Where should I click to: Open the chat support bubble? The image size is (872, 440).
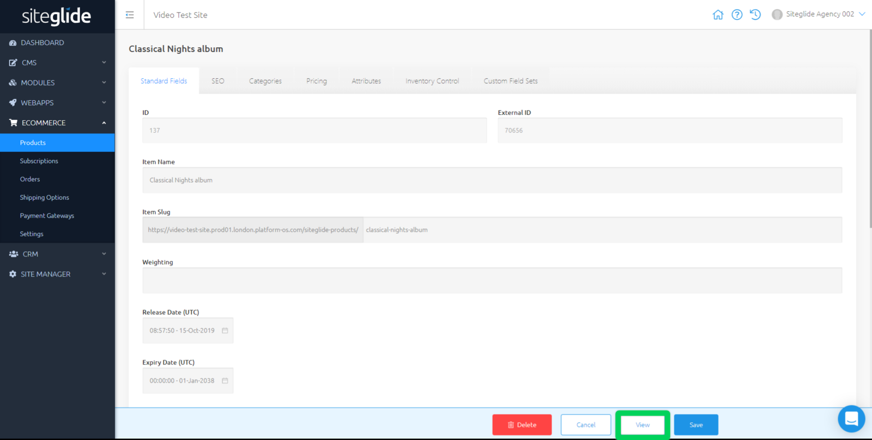coord(851,419)
